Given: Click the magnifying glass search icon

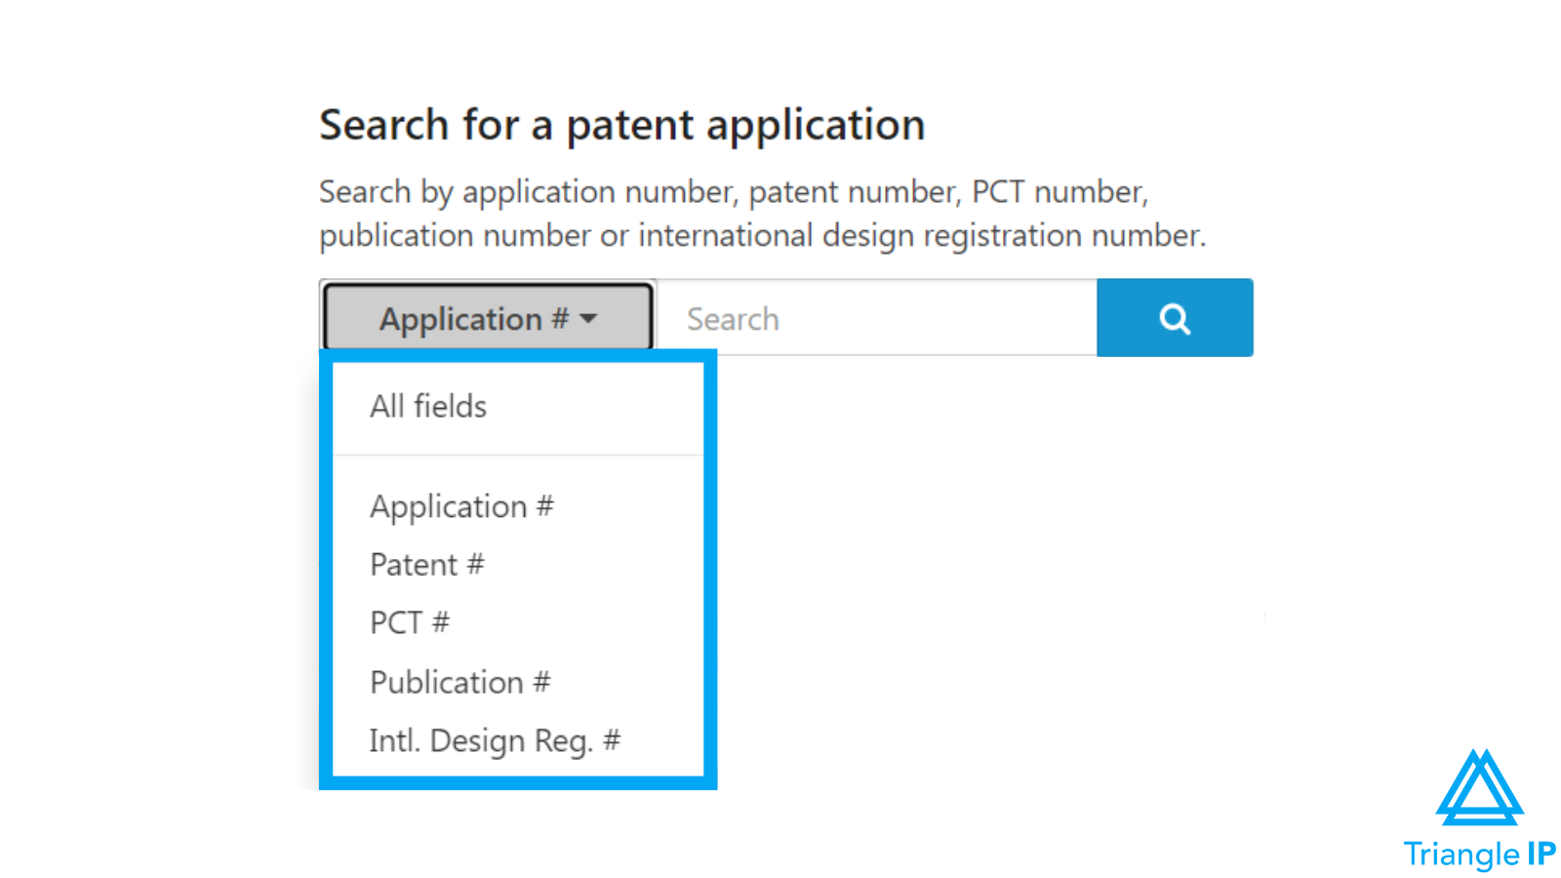Looking at the screenshot, I should coord(1175,319).
